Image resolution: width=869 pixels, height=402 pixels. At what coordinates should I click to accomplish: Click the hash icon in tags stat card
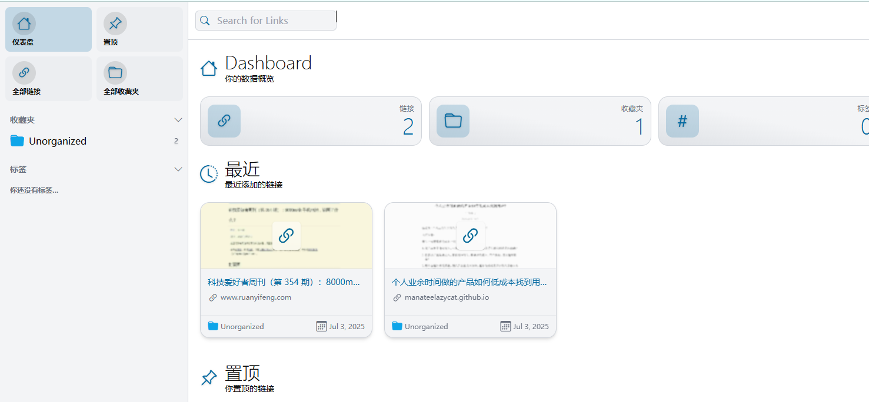pyautogui.click(x=682, y=121)
